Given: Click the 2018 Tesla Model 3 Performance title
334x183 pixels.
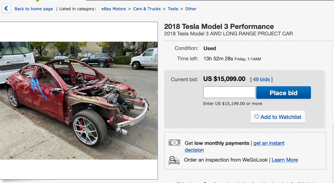Looking at the screenshot, I should click(x=219, y=26).
